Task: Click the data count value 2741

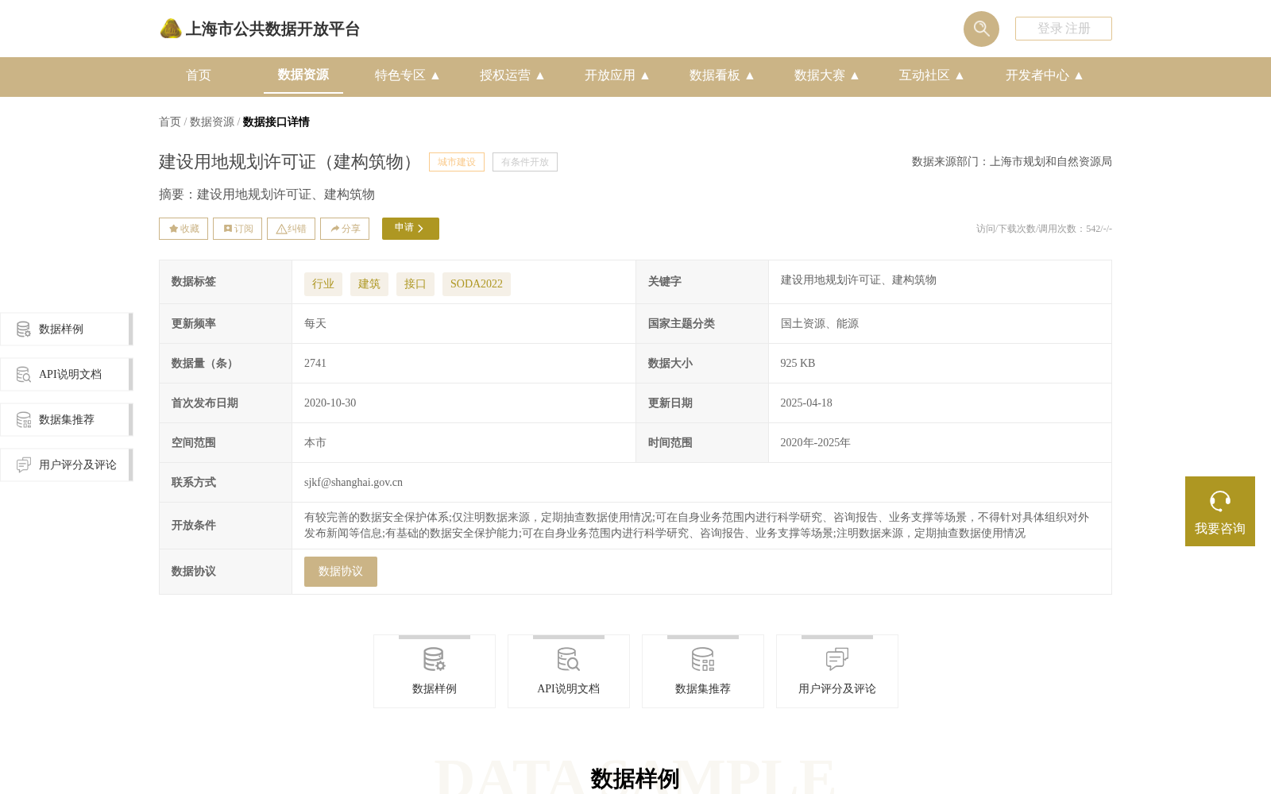Action: 315,364
